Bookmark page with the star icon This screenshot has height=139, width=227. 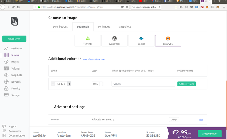(x=127, y=7)
